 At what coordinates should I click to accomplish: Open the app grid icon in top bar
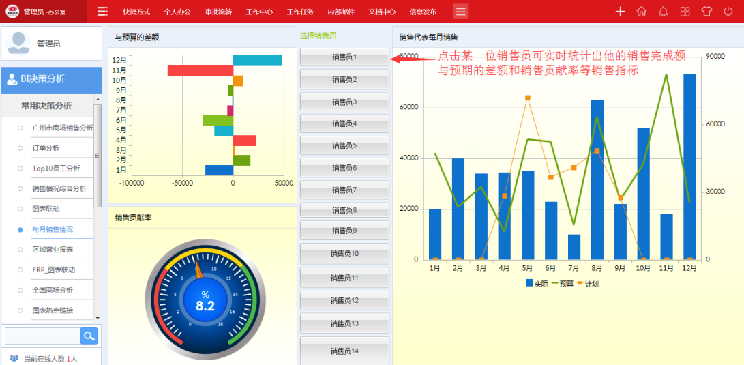point(685,12)
